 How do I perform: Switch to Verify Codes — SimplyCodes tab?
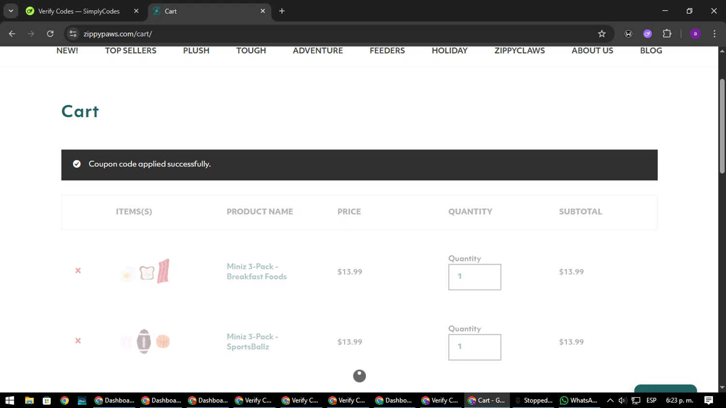pos(79,11)
